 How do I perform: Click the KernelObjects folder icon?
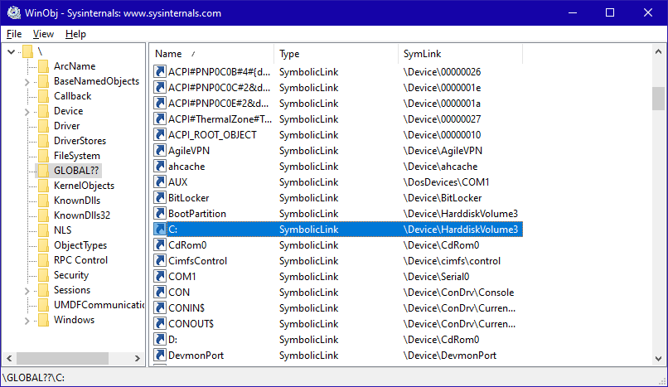pos(42,186)
